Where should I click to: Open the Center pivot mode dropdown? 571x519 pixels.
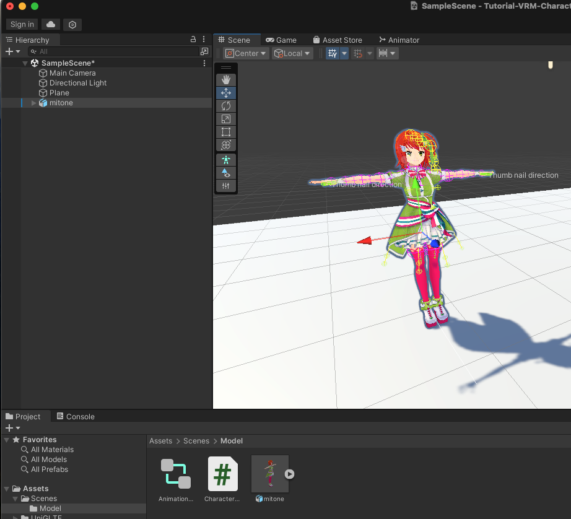click(245, 53)
